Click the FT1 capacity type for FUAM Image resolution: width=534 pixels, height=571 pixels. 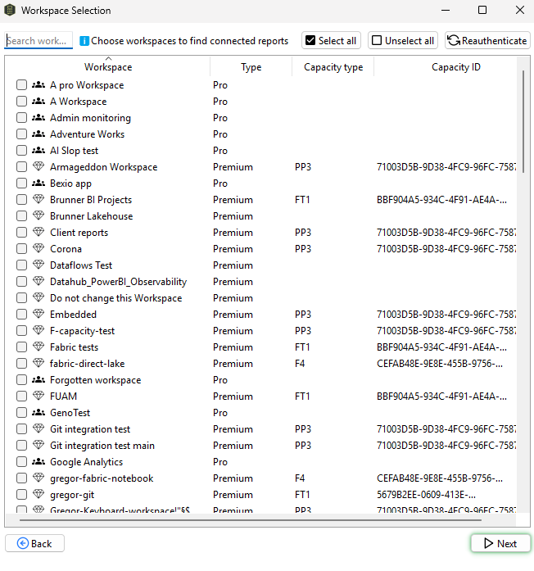click(x=302, y=397)
